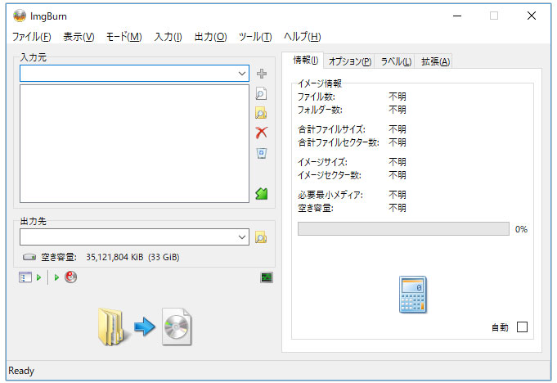Expand the 入力元 dropdown
Screen dimensions: 557x383
(x=242, y=74)
